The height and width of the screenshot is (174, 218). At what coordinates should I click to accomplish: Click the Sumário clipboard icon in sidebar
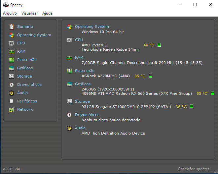coord(12,27)
